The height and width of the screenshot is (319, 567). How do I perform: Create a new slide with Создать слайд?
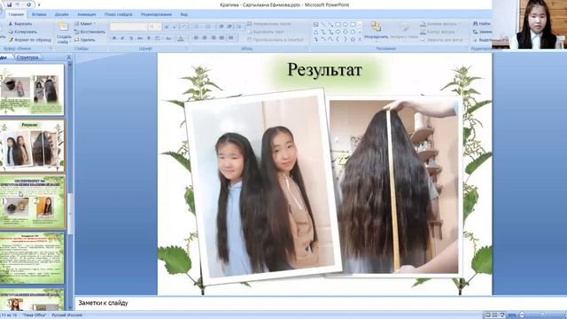click(x=64, y=33)
